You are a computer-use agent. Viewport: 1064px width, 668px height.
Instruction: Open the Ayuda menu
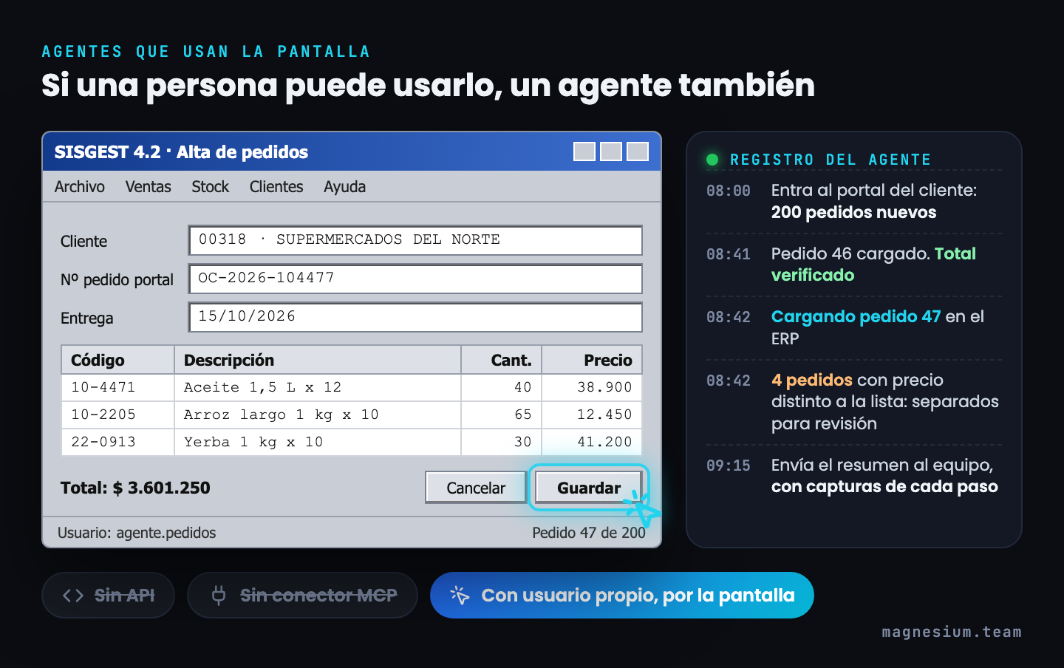344,187
